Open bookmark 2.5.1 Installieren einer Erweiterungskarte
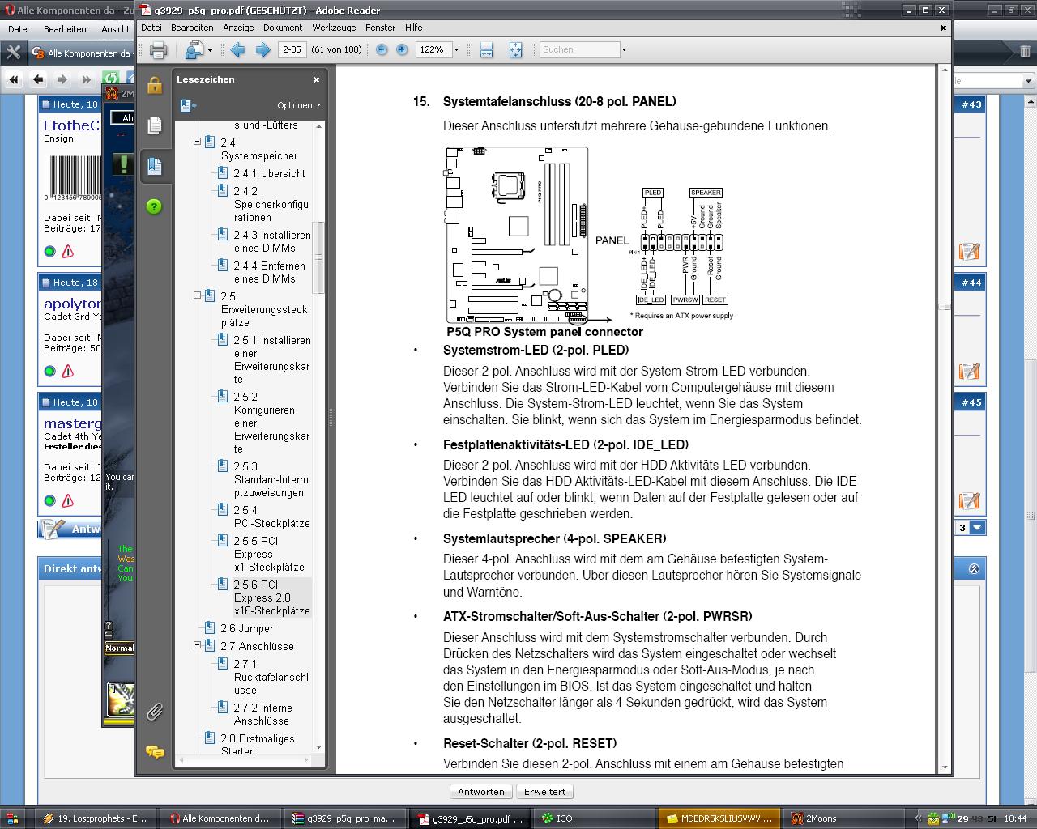The width and height of the screenshot is (1037, 829). click(x=271, y=359)
